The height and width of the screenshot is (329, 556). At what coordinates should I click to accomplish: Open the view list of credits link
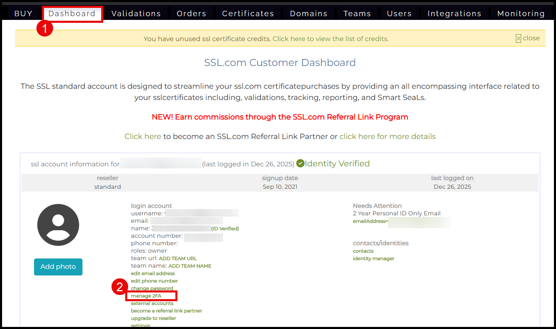coord(330,39)
